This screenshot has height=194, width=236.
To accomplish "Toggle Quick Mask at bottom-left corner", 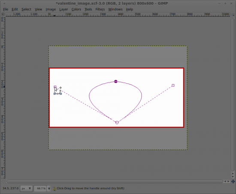I will (x=3, y=182).
